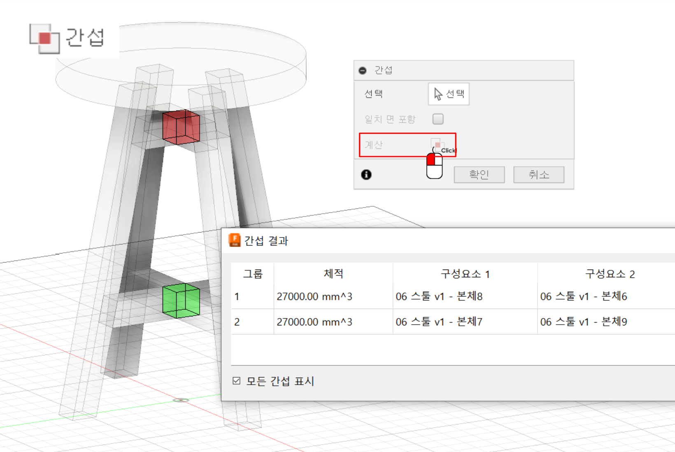Viewport: 675px width, 452px height.
Task: Click the 구성요소 1 column header
Action: (x=465, y=274)
